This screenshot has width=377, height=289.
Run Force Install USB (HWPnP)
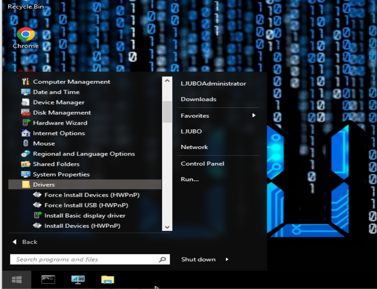click(x=85, y=205)
